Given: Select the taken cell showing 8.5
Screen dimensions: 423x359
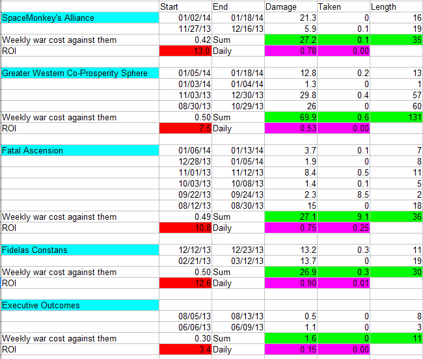Looking at the screenshot, I should coord(344,194).
